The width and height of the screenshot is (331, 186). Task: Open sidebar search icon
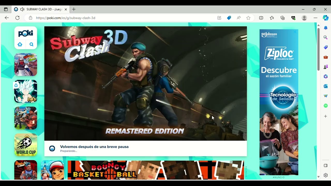pos(326,37)
